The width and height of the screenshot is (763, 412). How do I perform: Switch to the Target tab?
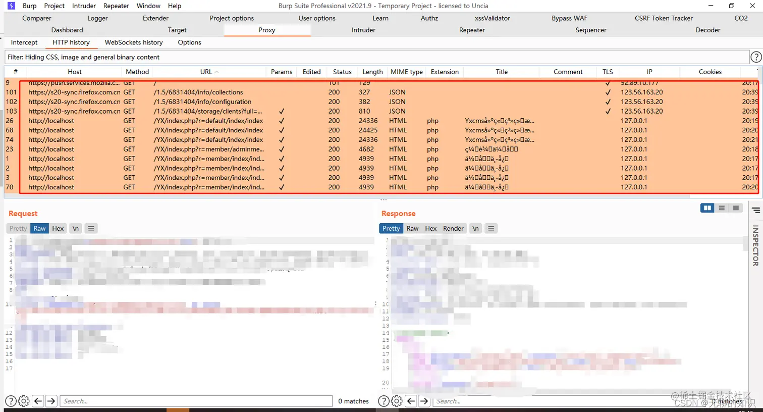[177, 30]
